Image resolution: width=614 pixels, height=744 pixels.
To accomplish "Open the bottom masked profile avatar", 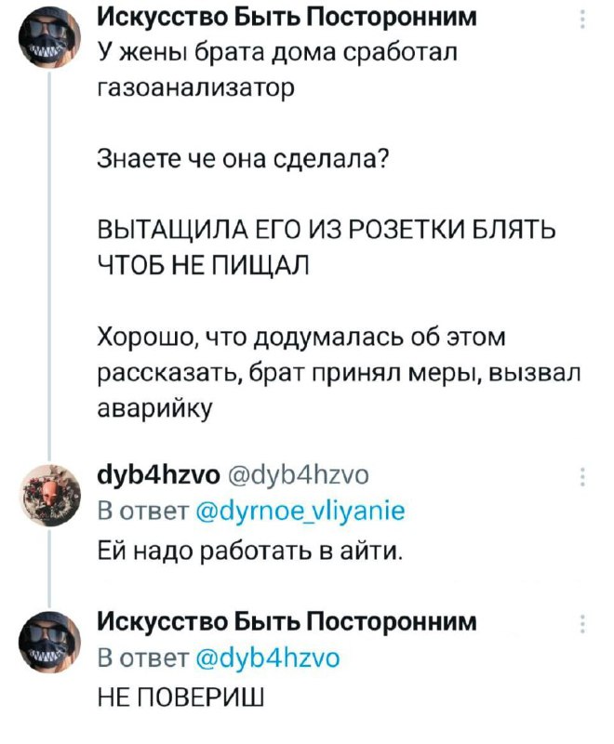I will tap(50, 643).
